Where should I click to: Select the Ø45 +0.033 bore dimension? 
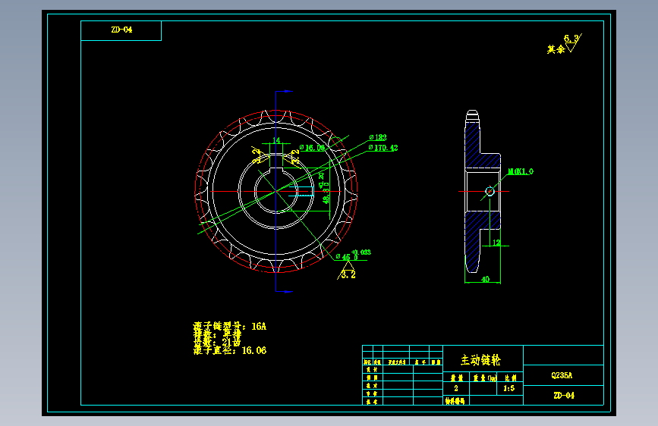[x=354, y=255]
